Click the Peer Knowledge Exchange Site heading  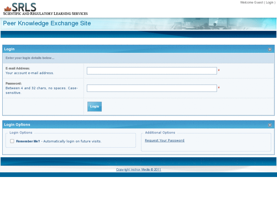pos(47,23)
